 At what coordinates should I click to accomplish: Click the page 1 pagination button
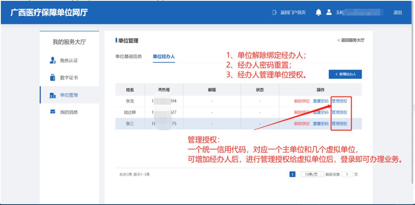pyautogui.click(x=293, y=174)
